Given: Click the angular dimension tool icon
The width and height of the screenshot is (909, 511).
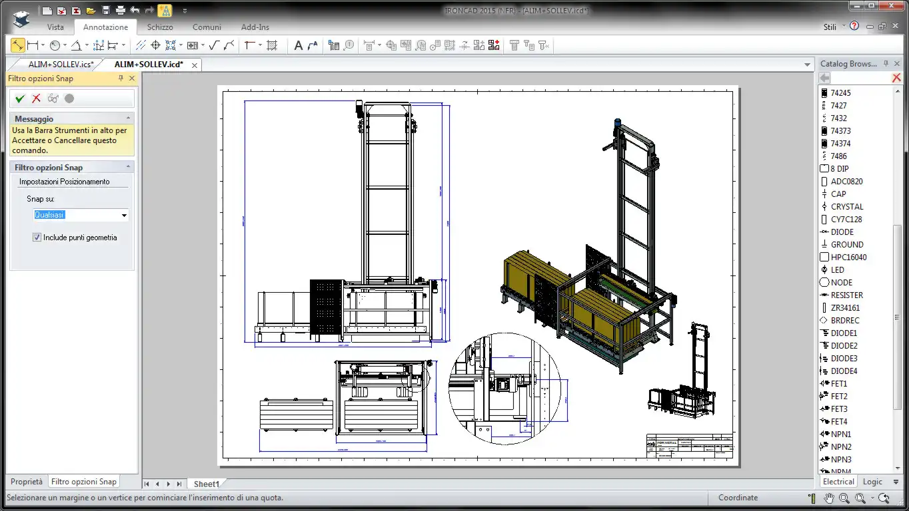Looking at the screenshot, I should [x=76, y=45].
